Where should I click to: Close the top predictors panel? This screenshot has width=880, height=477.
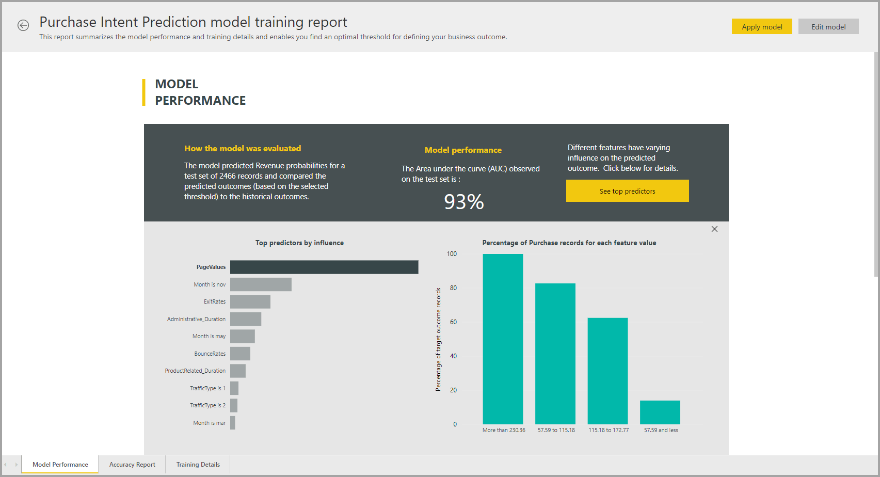pos(714,229)
